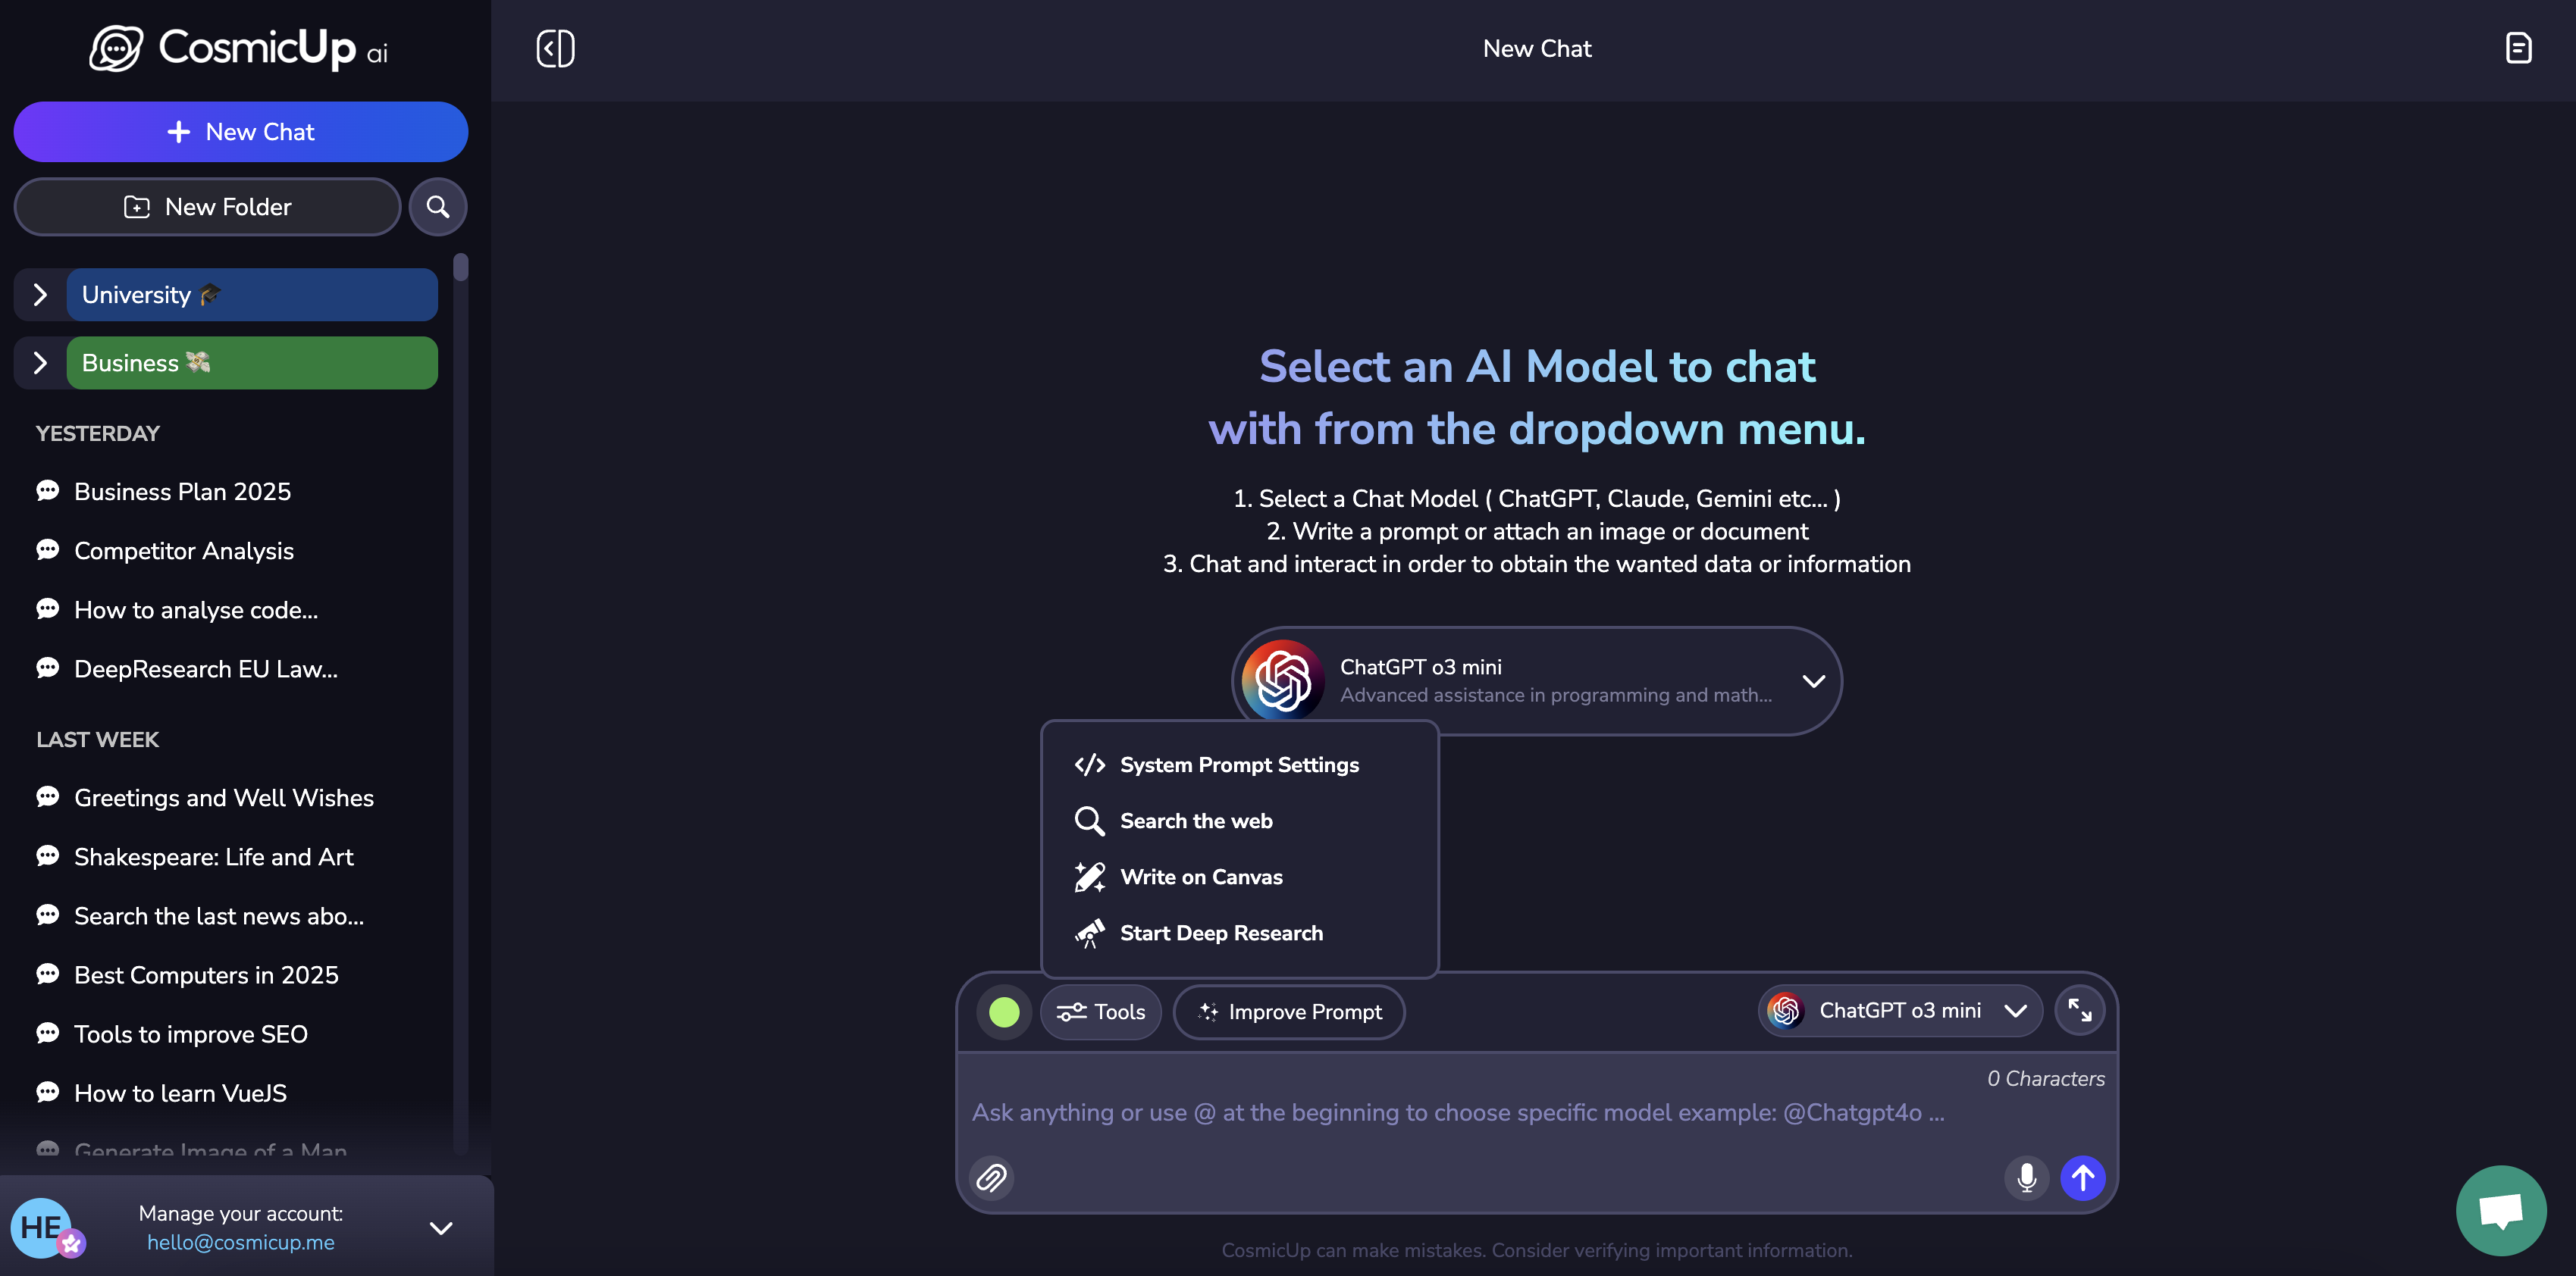Open the support chat bubble widget
Viewport: 2576px width, 1276px height.
[2500, 1211]
